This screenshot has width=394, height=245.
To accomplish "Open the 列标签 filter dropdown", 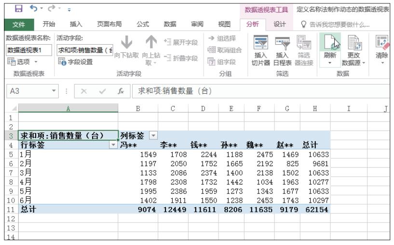I will (153, 135).
